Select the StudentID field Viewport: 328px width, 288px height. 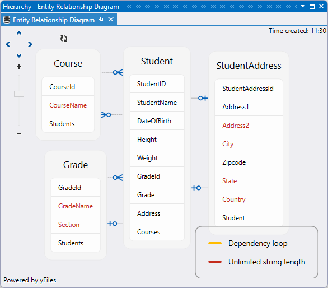pos(157,84)
